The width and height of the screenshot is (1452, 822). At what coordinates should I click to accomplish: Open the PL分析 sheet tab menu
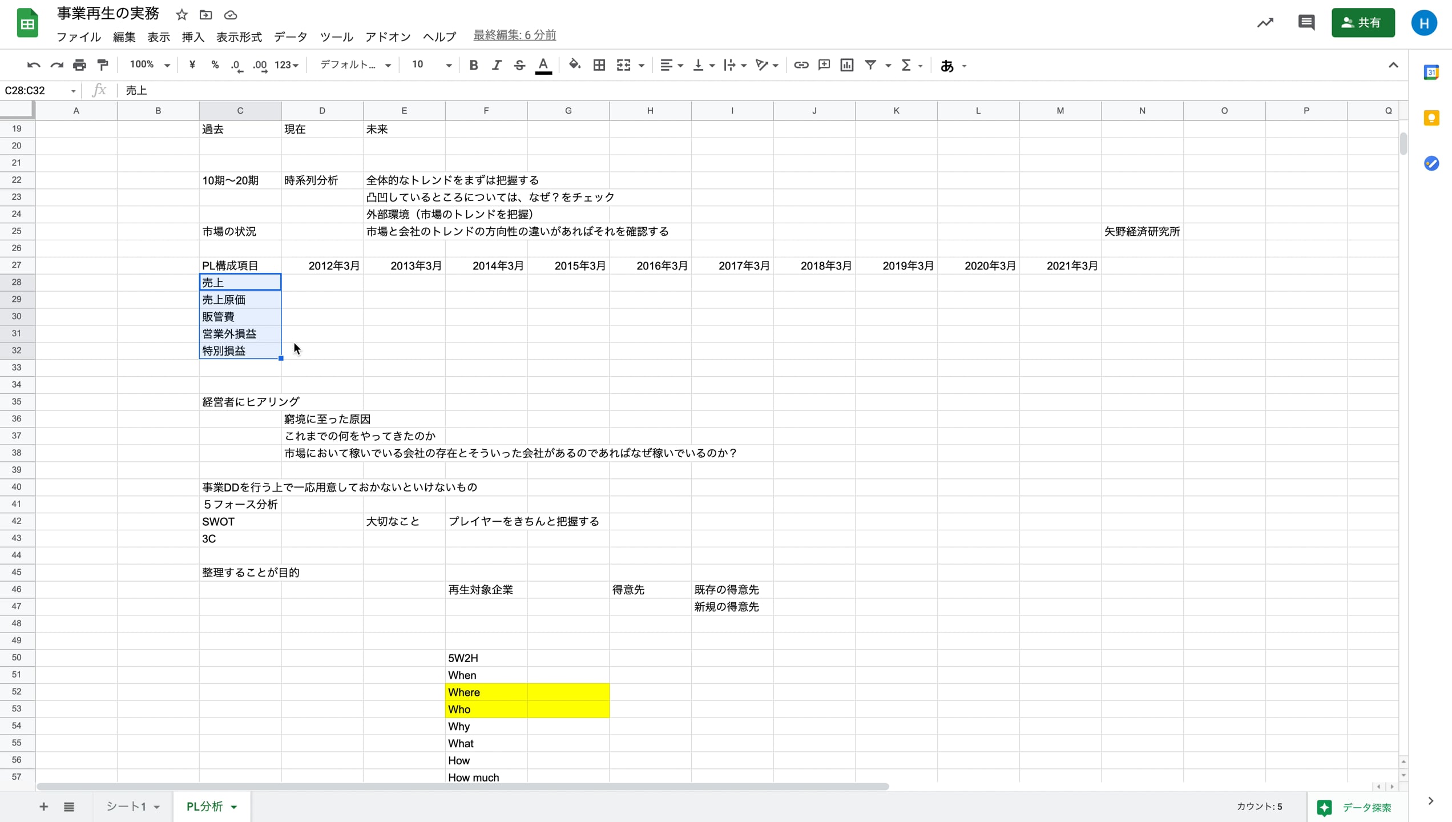pyautogui.click(x=233, y=807)
